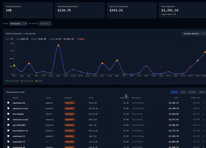Screen dimensions: 206x148
Task: Check the fraud-detector-v3 row checkbox
Action: [x=8, y=130]
